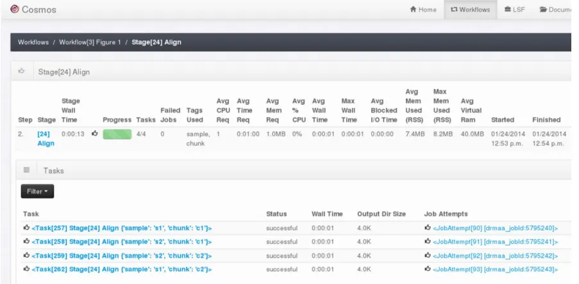The width and height of the screenshot is (579, 284).
Task: Click thumbs-up icon next to stage progress bar
Action: click(95, 134)
